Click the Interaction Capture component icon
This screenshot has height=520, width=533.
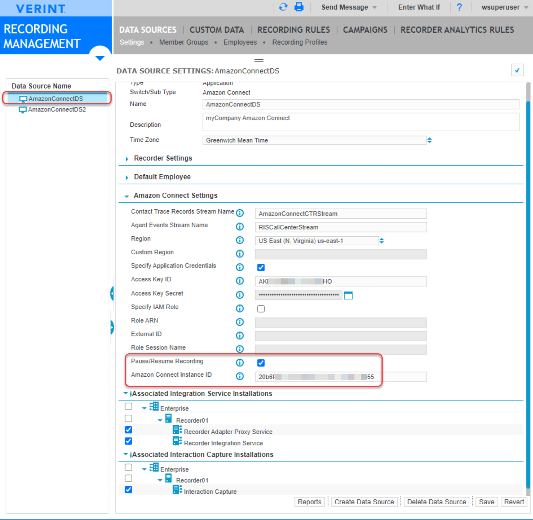[x=177, y=489]
